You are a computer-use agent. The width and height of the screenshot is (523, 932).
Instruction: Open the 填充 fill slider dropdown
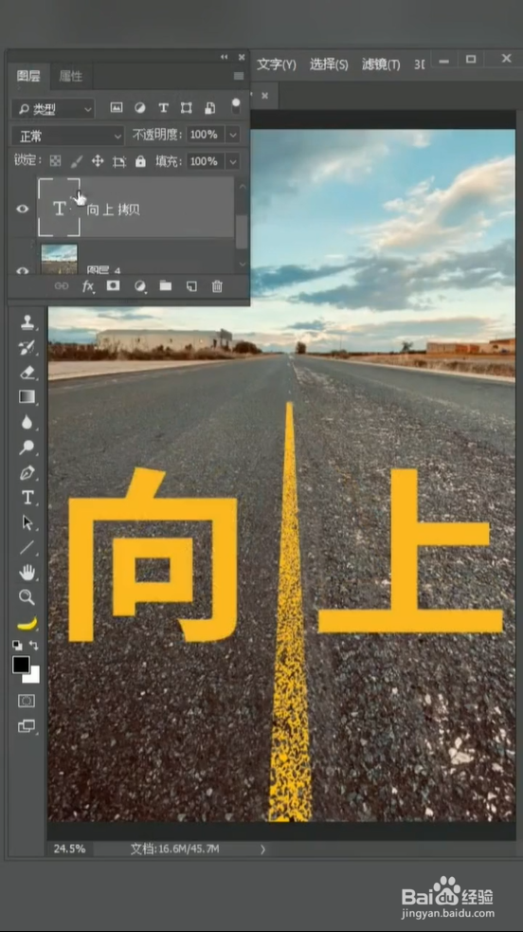point(233,161)
